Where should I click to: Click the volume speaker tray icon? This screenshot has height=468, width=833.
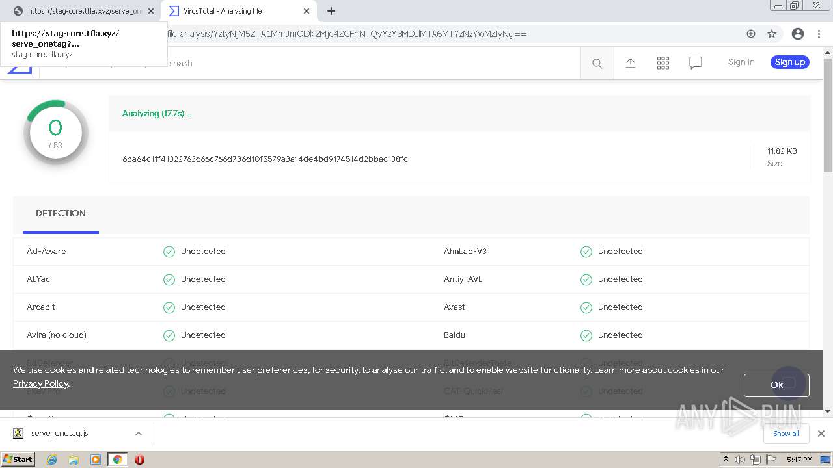click(x=740, y=460)
